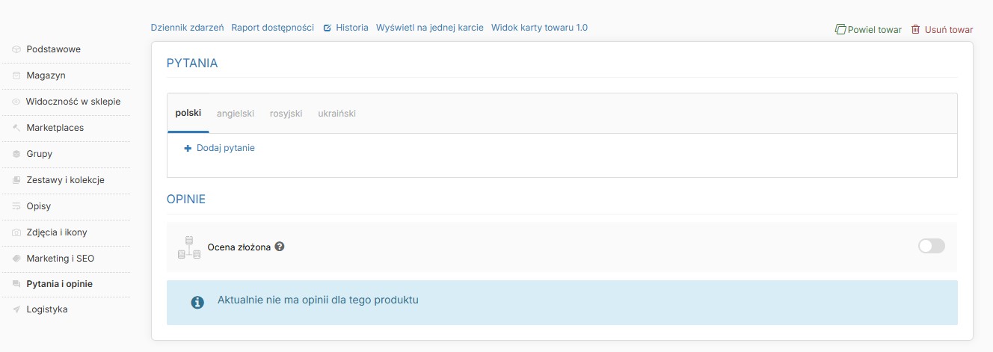Click the eye icon for Widoczność w sklepie
The width and height of the screenshot is (993, 352).
(x=16, y=102)
